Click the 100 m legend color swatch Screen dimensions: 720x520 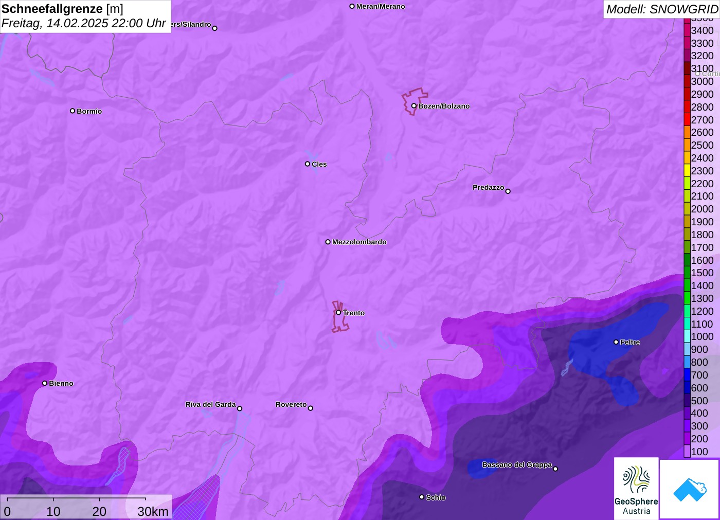(x=687, y=452)
